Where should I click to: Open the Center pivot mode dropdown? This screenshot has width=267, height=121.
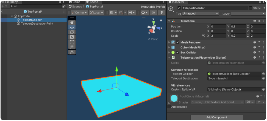[79, 13]
